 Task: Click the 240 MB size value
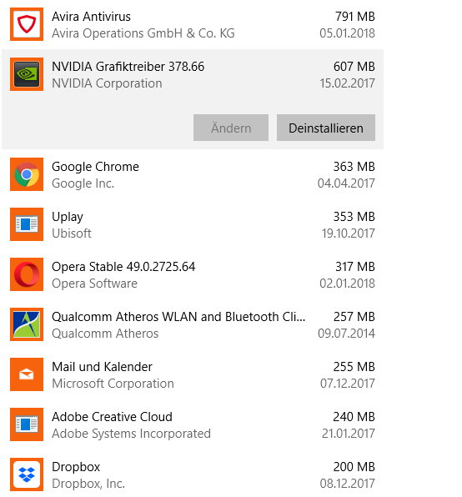click(354, 417)
